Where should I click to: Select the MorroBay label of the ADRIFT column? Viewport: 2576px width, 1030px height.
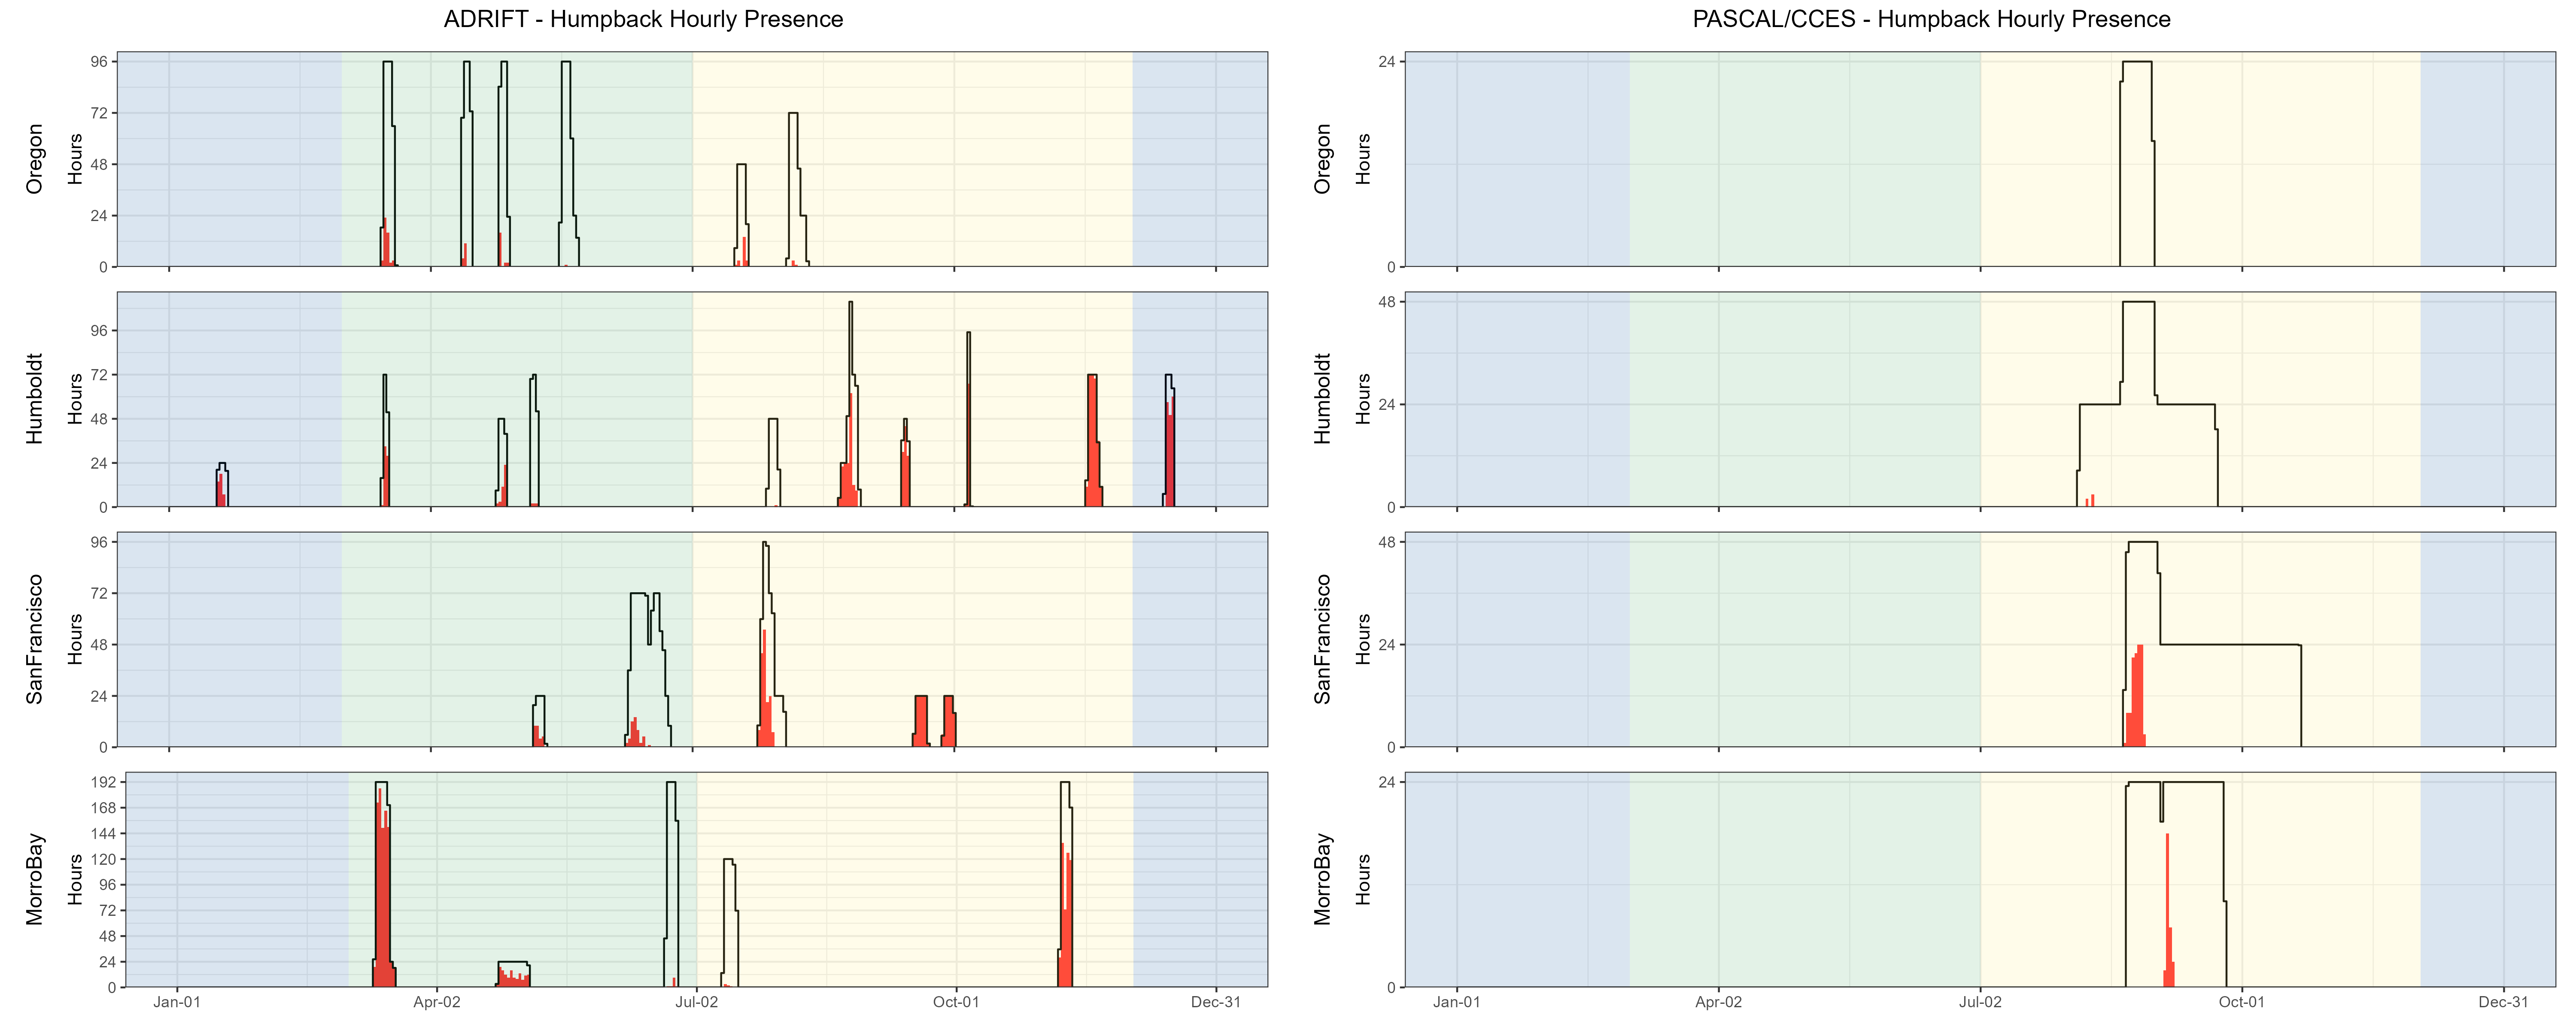35,879
